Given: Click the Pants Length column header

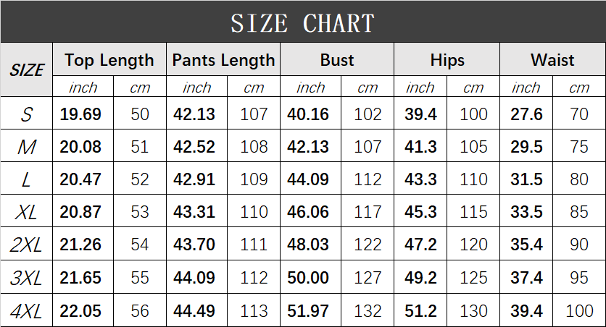Looking at the screenshot, I should point(223,60).
